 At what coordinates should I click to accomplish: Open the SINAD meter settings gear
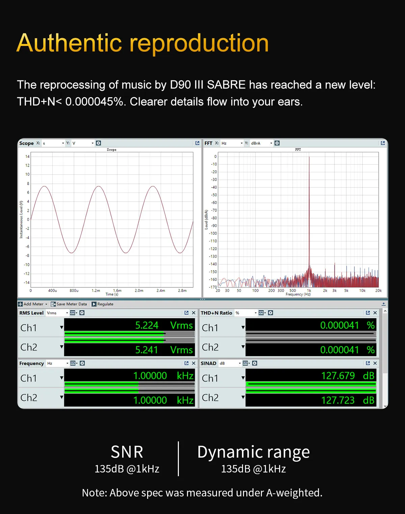pyautogui.click(x=255, y=363)
